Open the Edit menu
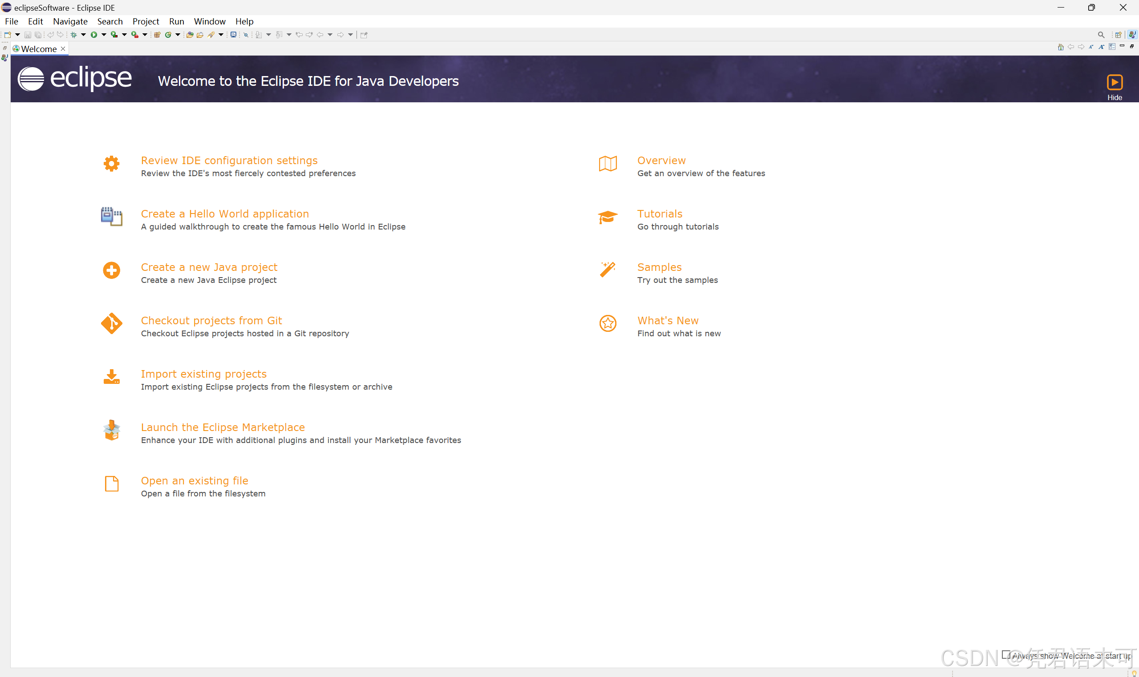 [35, 21]
